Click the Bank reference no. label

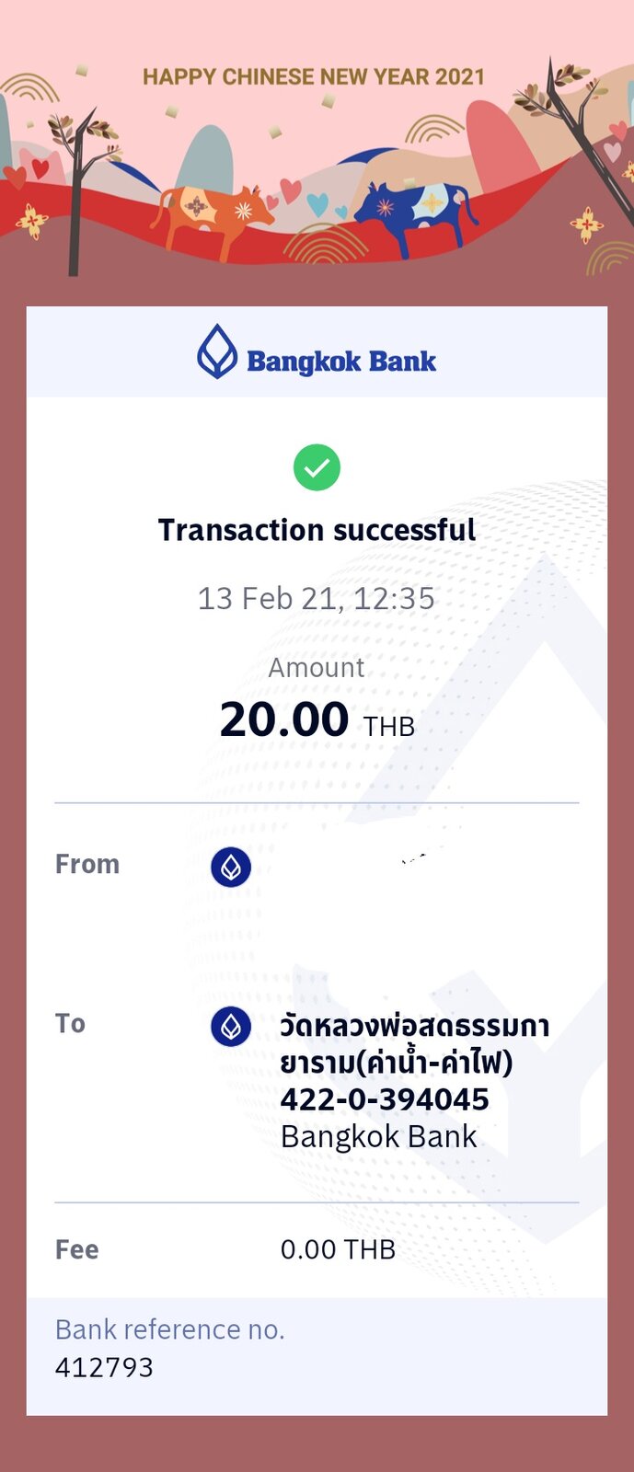click(170, 1329)
